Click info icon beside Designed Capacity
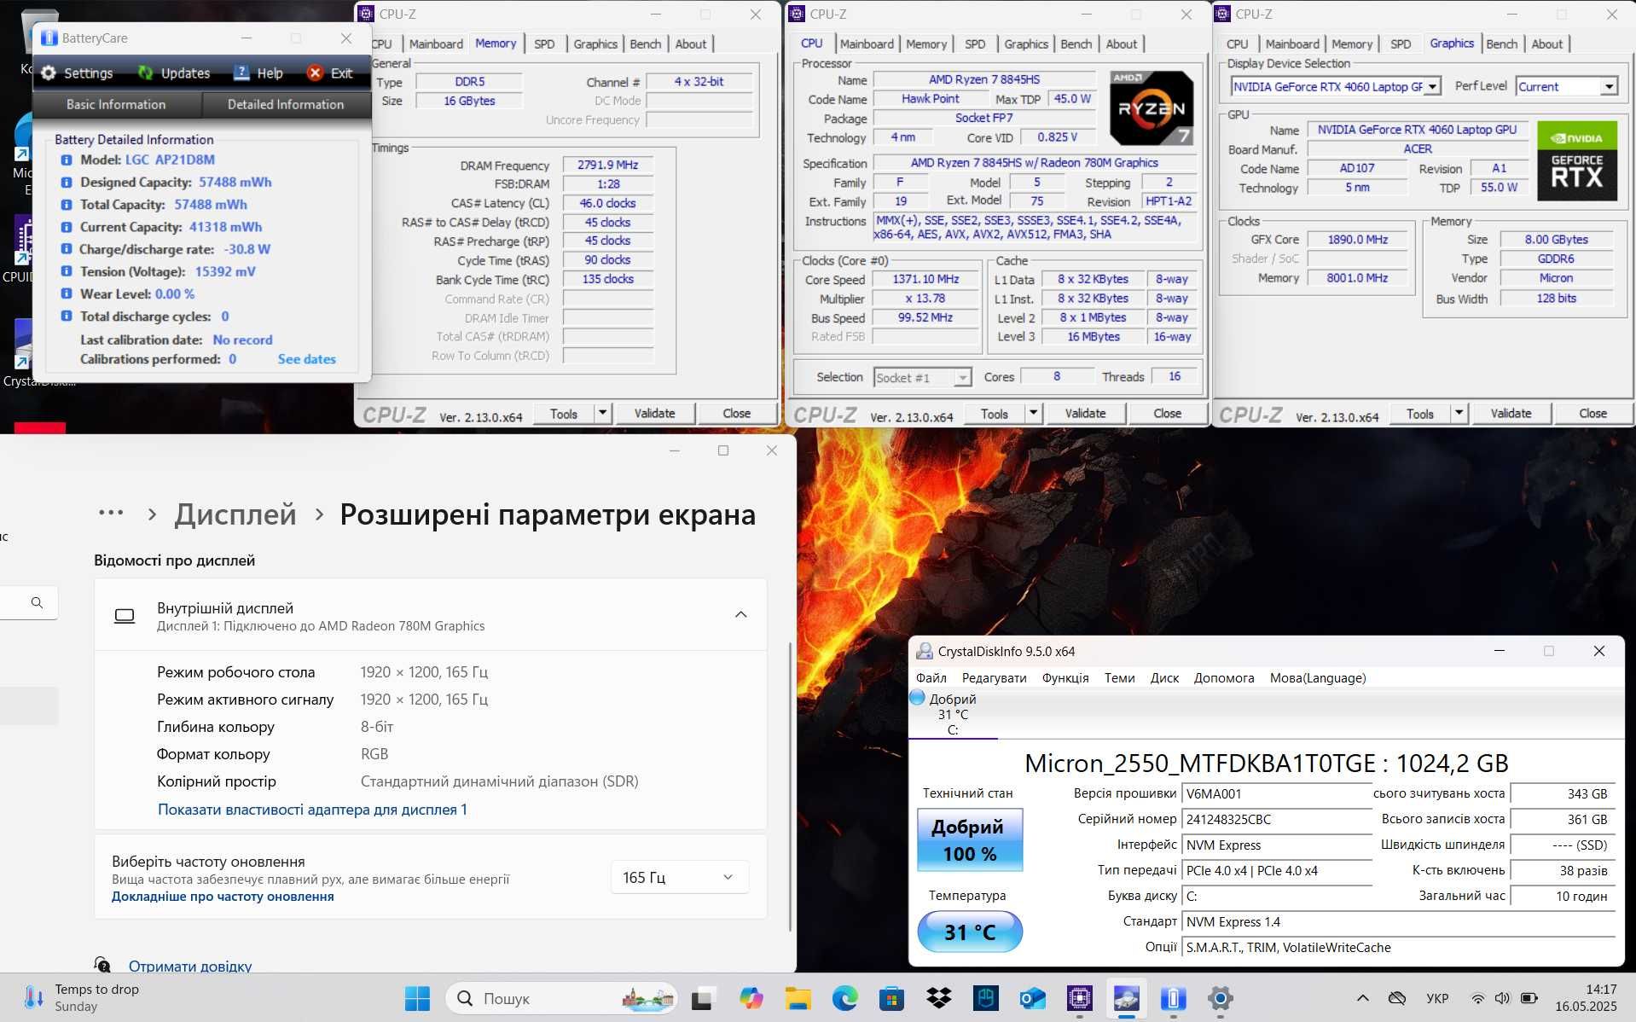 pyautogui.click(x=66, y=182)
